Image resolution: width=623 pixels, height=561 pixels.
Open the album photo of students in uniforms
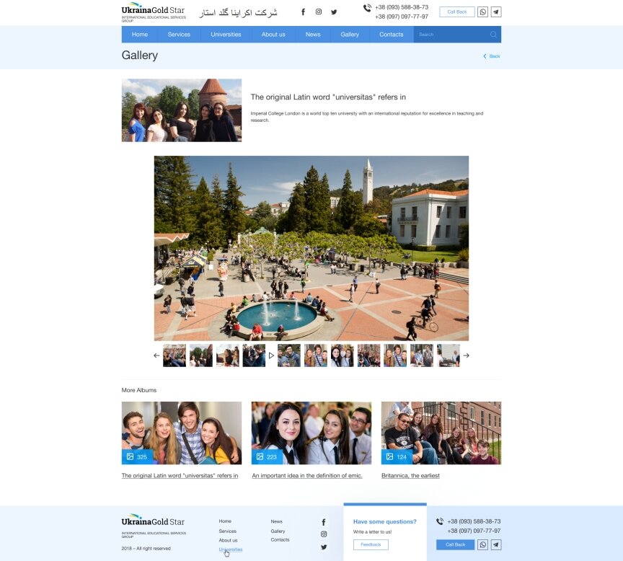point(311,433)
